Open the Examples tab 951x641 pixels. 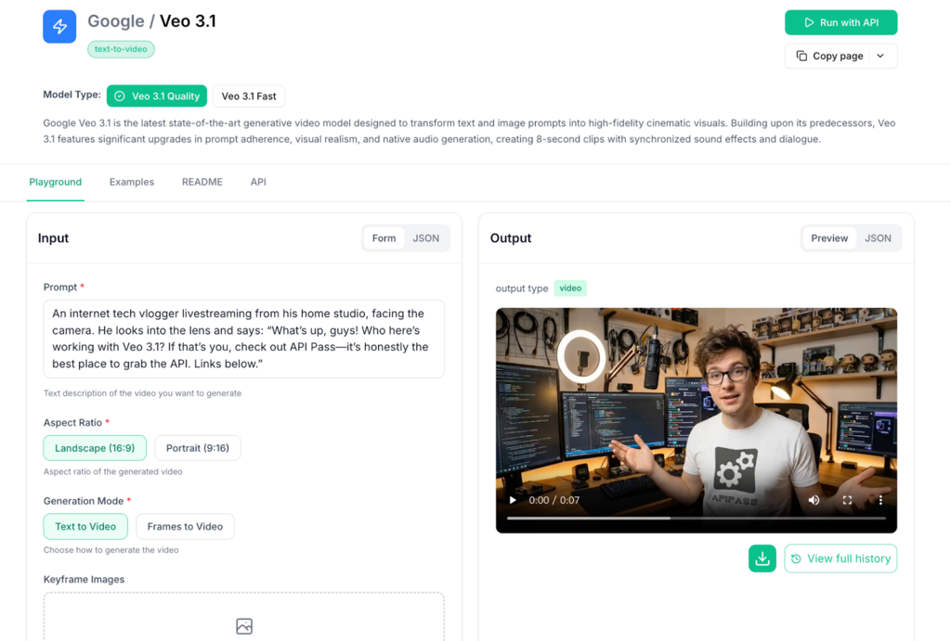[x=132, y=182]
